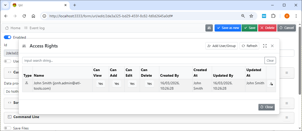Select John Smith name cell
The height and width of the screenshot is (131, 302).
click(63, 86)
